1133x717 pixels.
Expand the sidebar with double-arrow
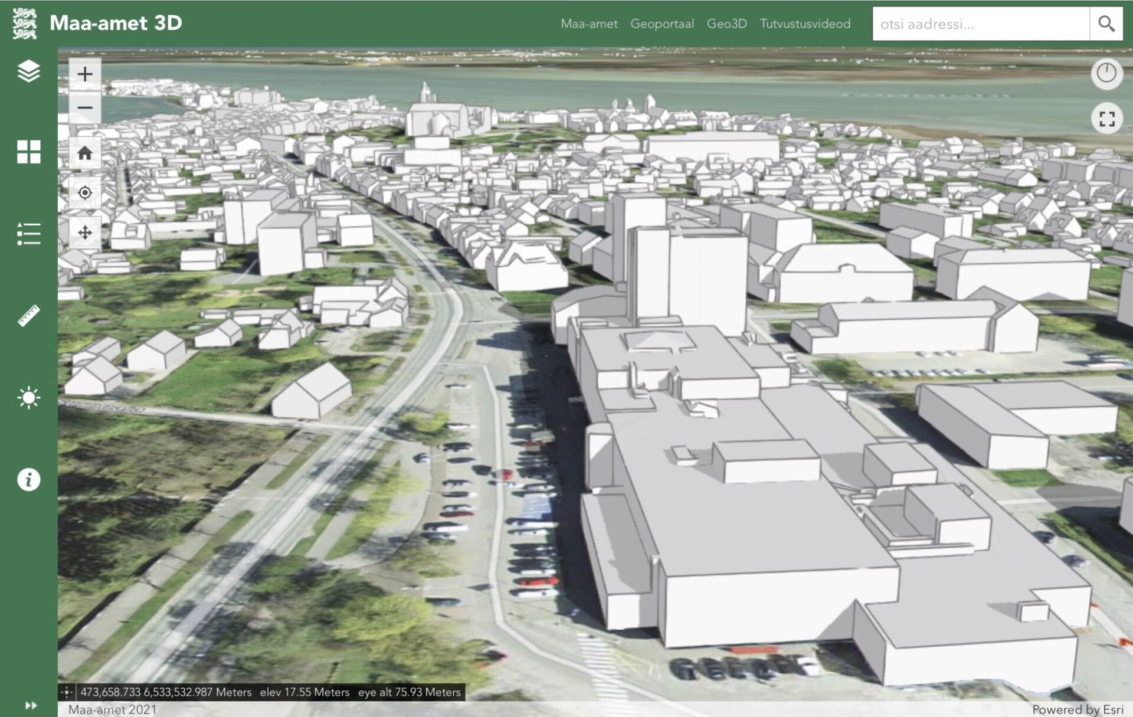31,705
